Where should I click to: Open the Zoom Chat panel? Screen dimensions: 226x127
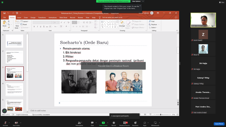tap(92, 123)
